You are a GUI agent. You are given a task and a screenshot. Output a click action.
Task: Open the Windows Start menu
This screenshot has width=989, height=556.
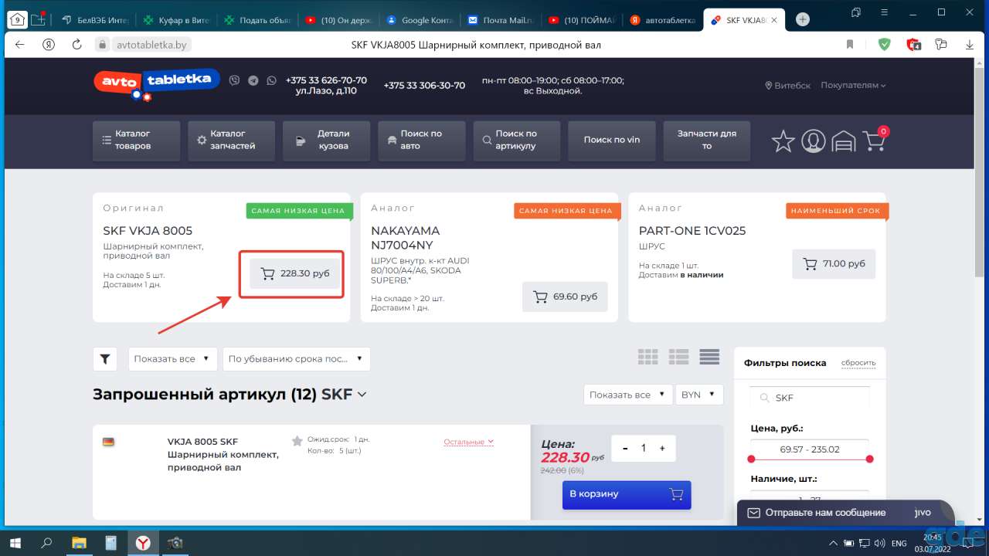pos(15,543)
